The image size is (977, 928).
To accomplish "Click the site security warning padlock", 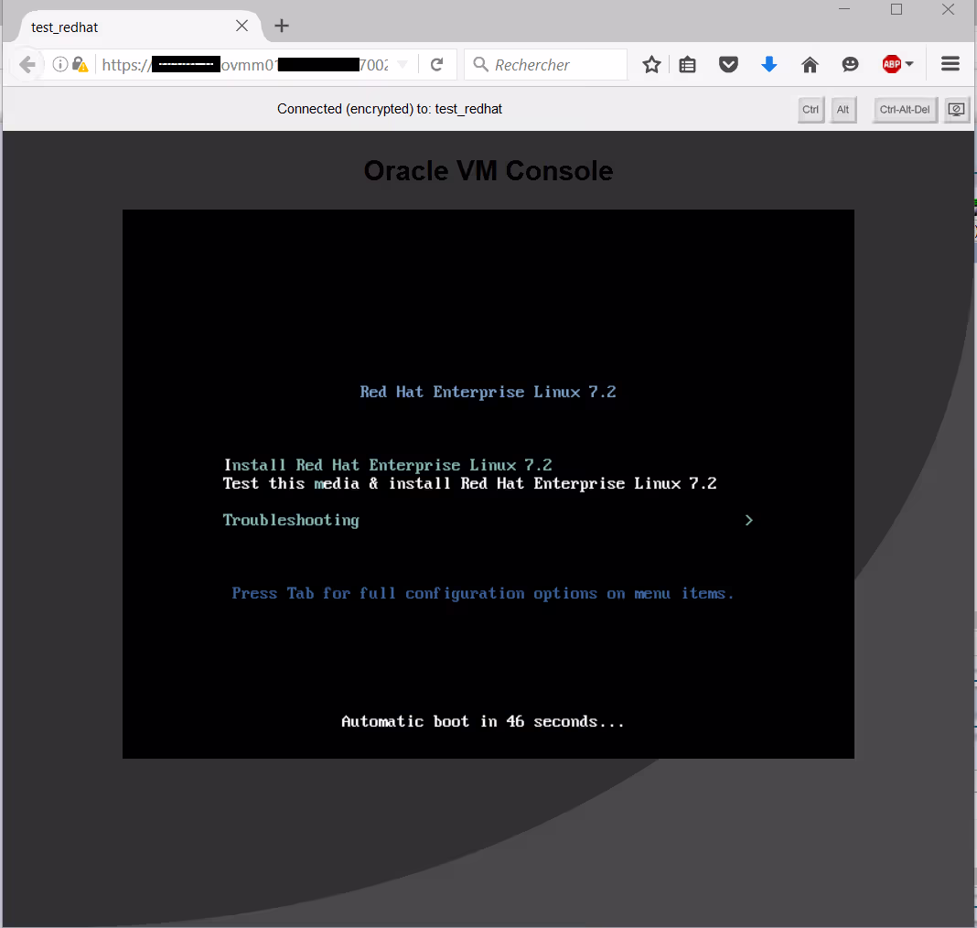I will point(81,64).
